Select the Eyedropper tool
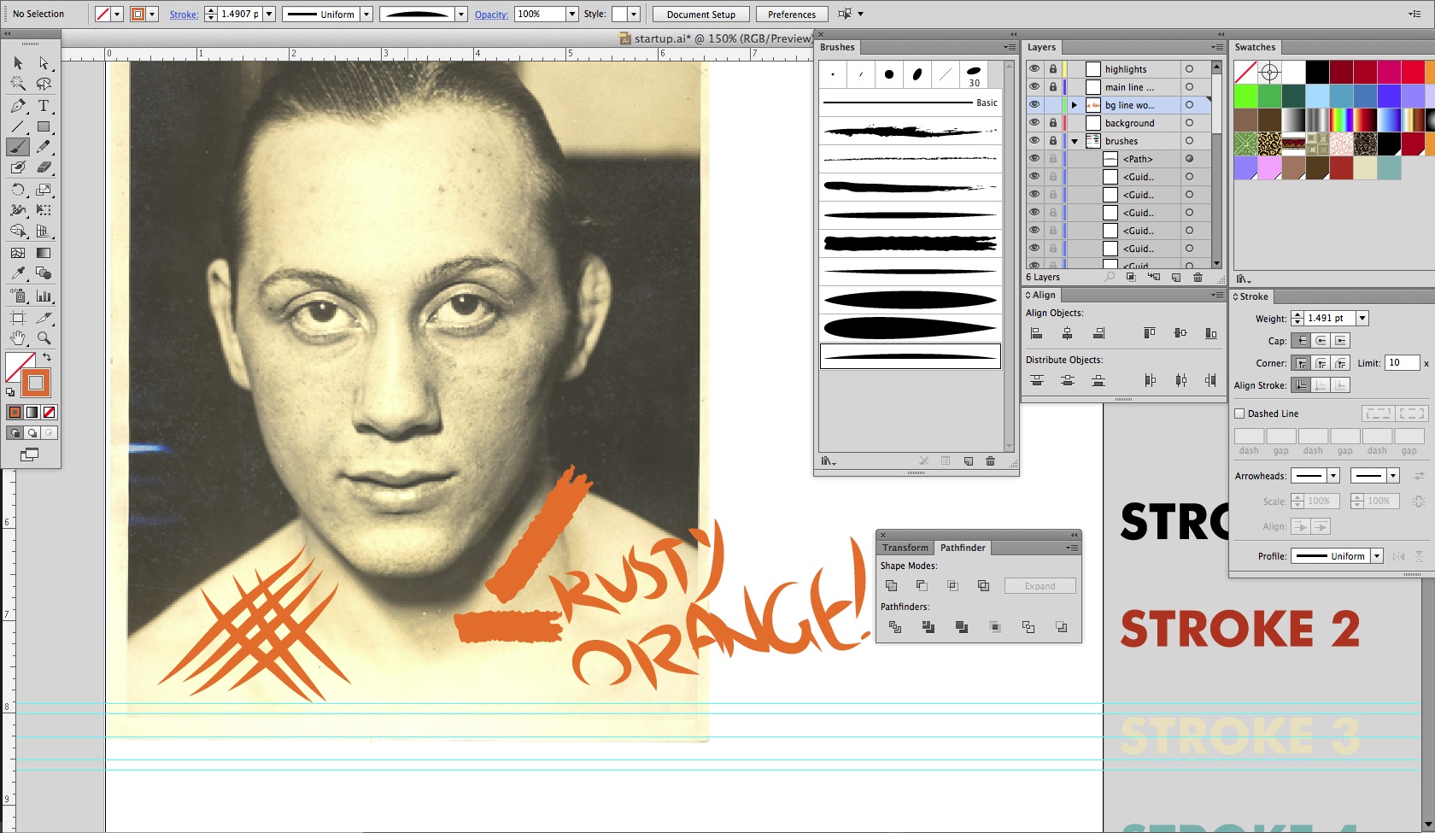This screenshot has width=1435, height=833. (x=18, y=273)
